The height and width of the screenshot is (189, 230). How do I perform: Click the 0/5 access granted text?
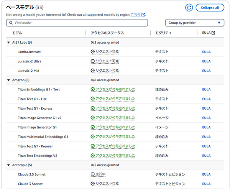click(x=105, y=165)
